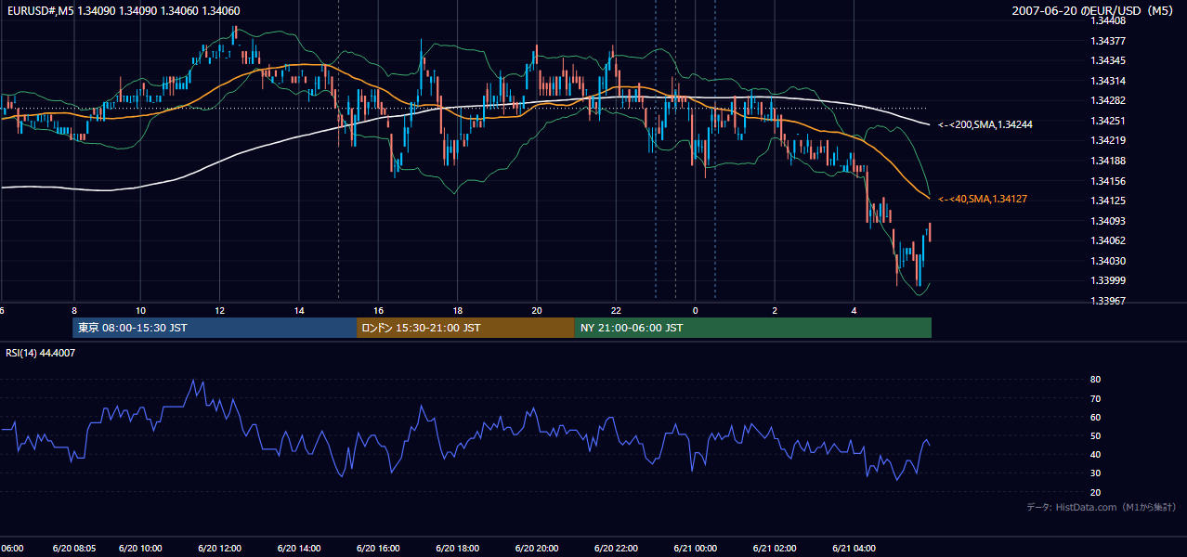
Task: Click the RSI 40 level label
Action: coord(1095,454)
